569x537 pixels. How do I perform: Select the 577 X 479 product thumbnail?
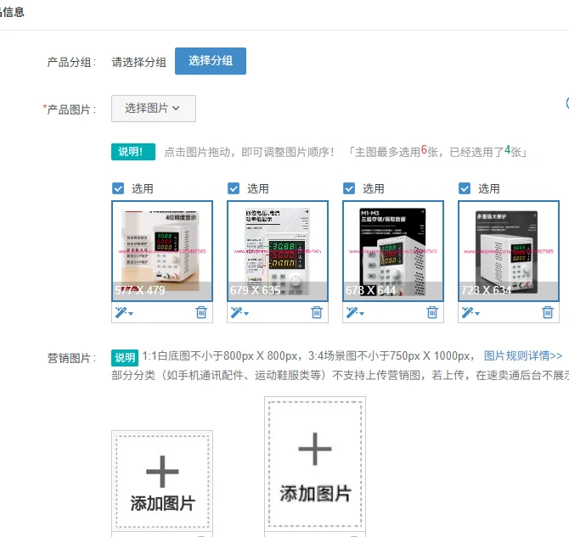point(162,251)
